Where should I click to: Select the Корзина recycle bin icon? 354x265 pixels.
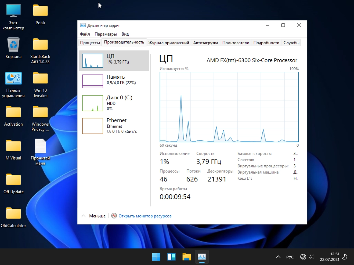tap(13, 48)
